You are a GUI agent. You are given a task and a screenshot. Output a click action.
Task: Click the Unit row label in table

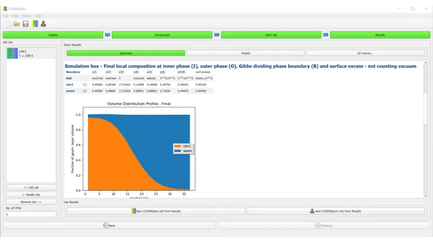[x=69, y=78]
